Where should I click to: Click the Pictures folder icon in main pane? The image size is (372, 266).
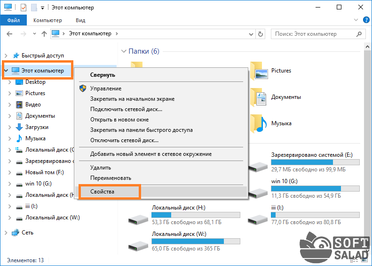259,71
